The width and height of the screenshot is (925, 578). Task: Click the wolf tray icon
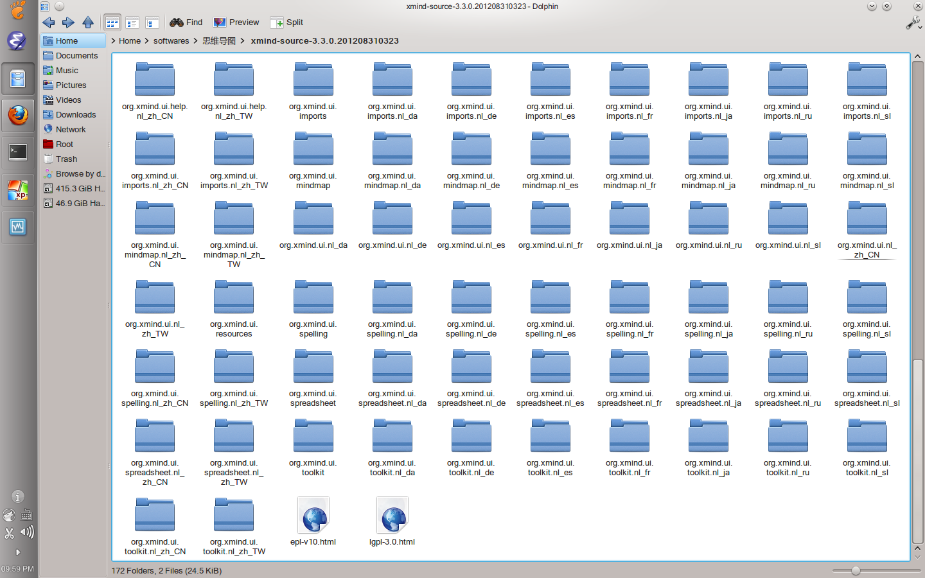coord(9,515)
